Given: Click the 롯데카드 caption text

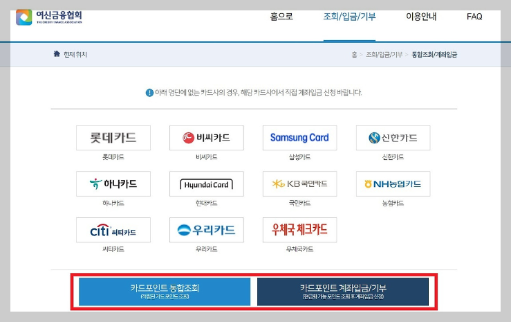Looking at the screenshot, I should [113, 157].
